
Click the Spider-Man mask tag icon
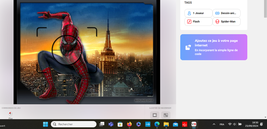217,22
